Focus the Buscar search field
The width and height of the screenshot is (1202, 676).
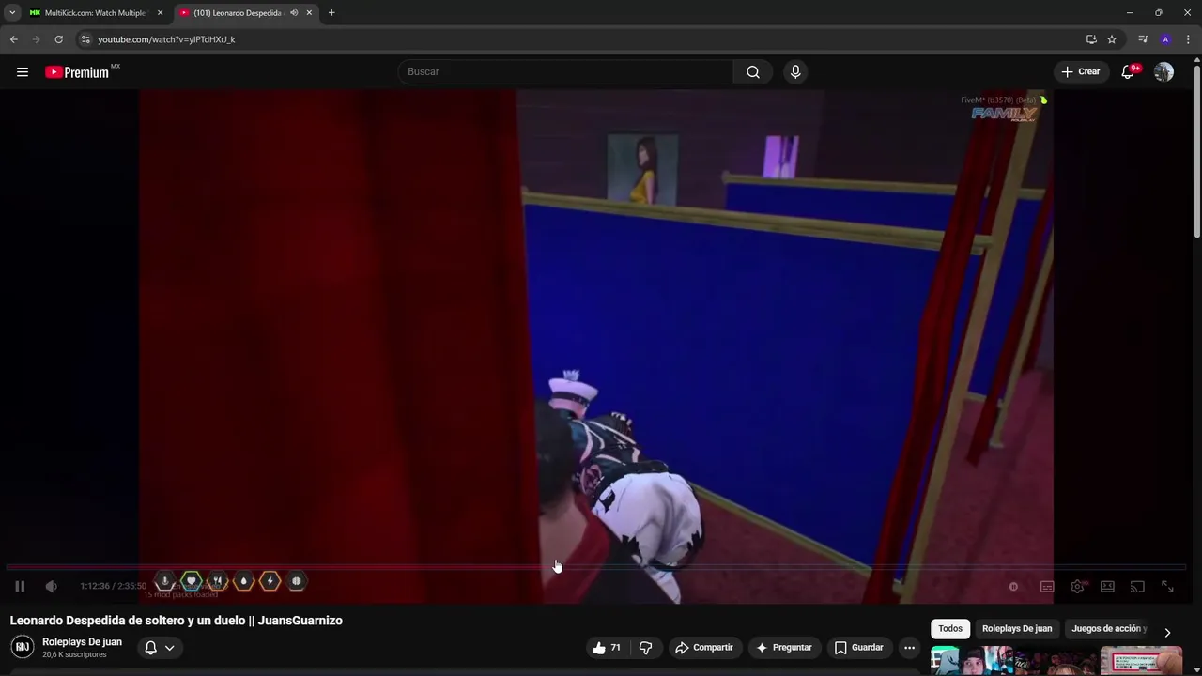tap(566, 72)
